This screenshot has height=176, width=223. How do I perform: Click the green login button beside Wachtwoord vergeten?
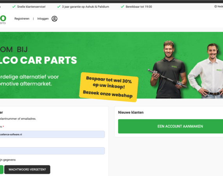click(x=2, y=169)
